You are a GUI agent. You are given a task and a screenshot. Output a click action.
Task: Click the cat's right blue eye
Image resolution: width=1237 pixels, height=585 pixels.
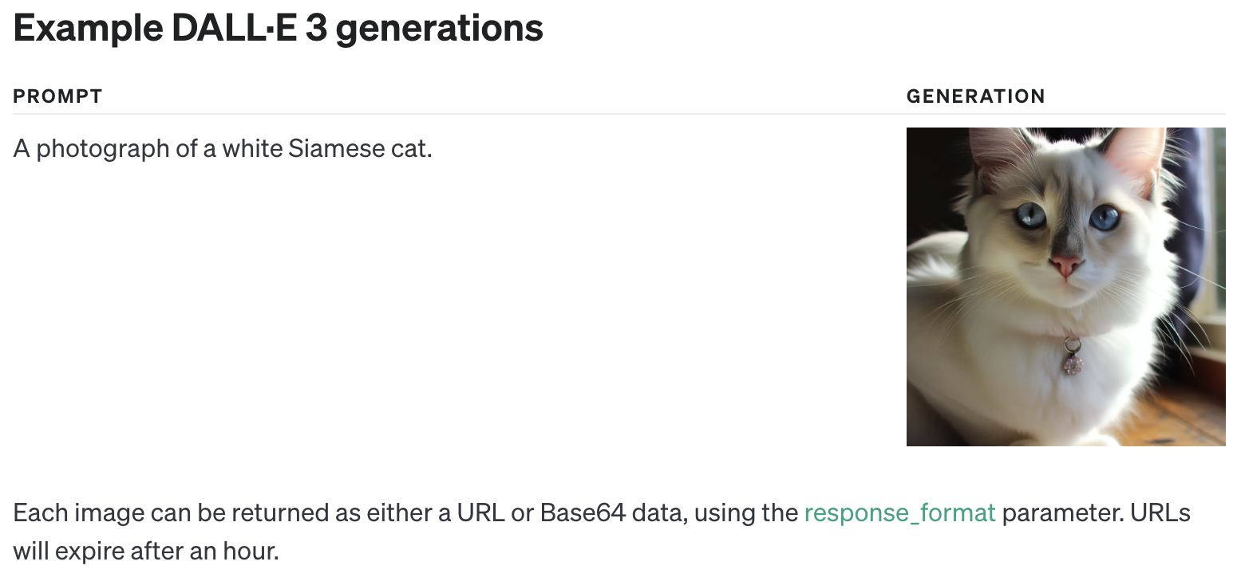[x=1105, y=216]
